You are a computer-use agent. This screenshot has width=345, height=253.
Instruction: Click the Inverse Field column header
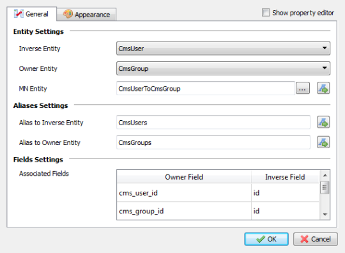[285, 177]
